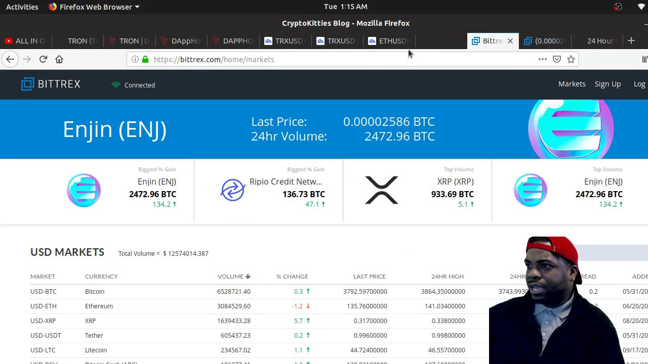Screen dimensions: 648x364
Task: Save page to Pocket
Action: (x=557, y=60)
